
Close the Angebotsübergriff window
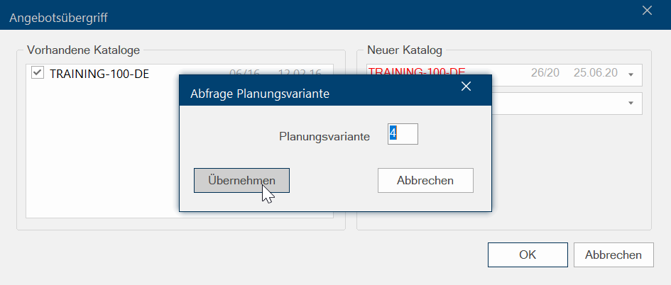[x=647, y=11]
